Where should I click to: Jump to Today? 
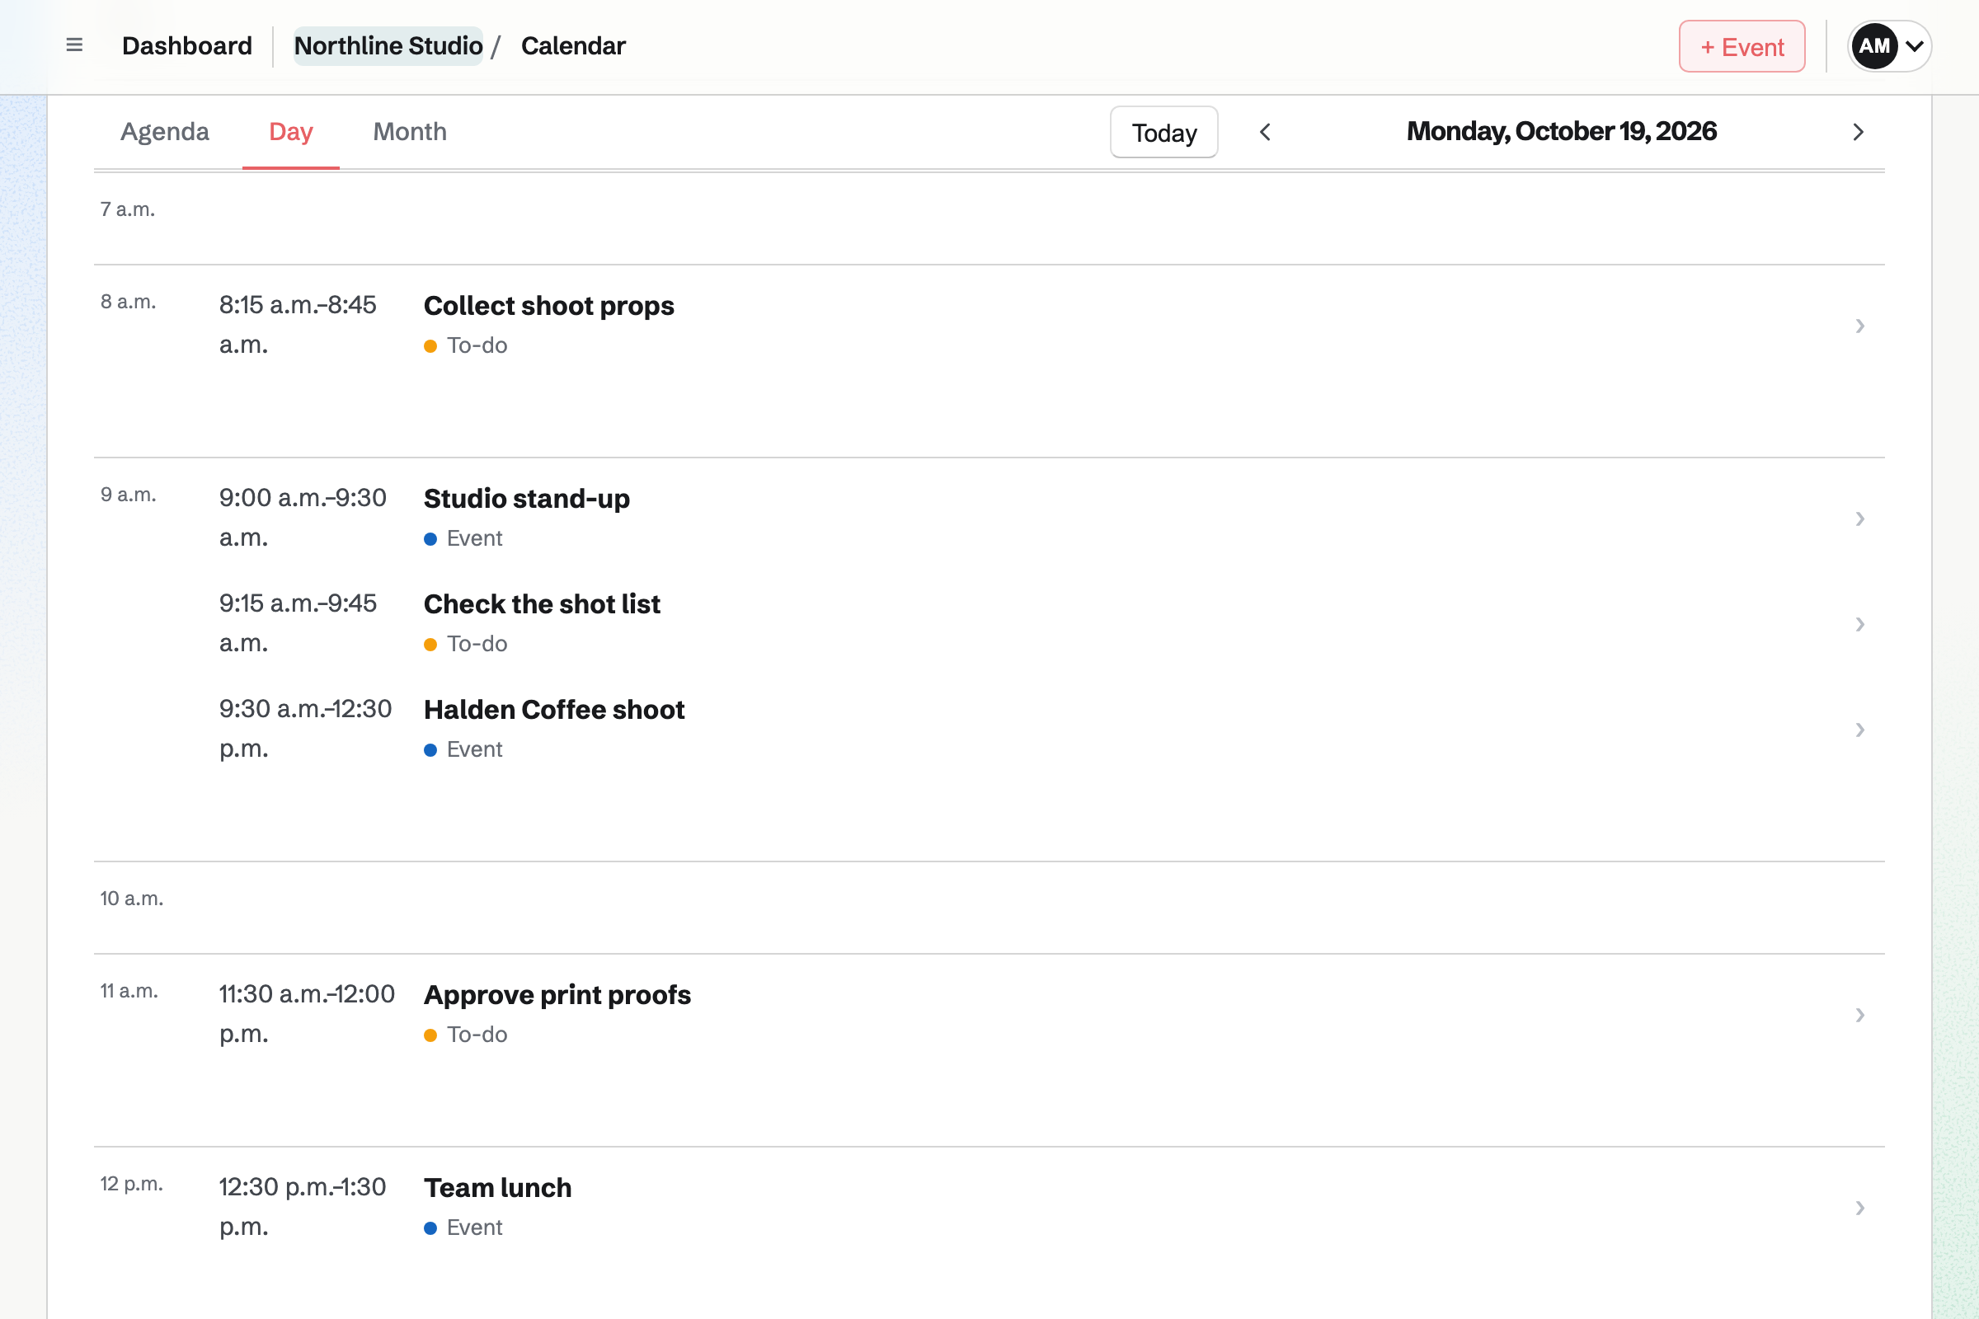(1163, 132)
